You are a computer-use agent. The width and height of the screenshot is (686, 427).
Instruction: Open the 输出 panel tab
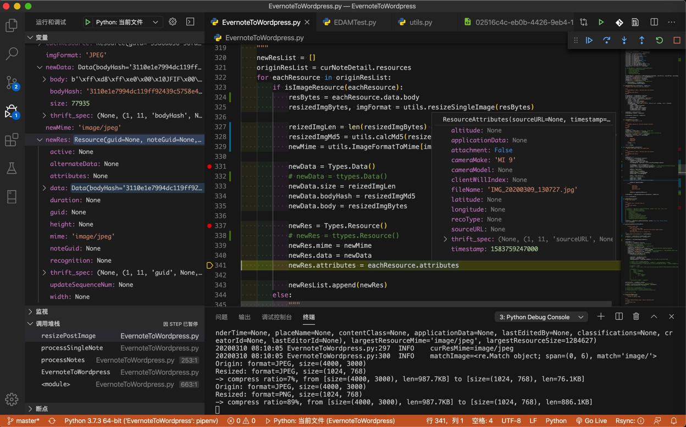[x=245, y=317]
